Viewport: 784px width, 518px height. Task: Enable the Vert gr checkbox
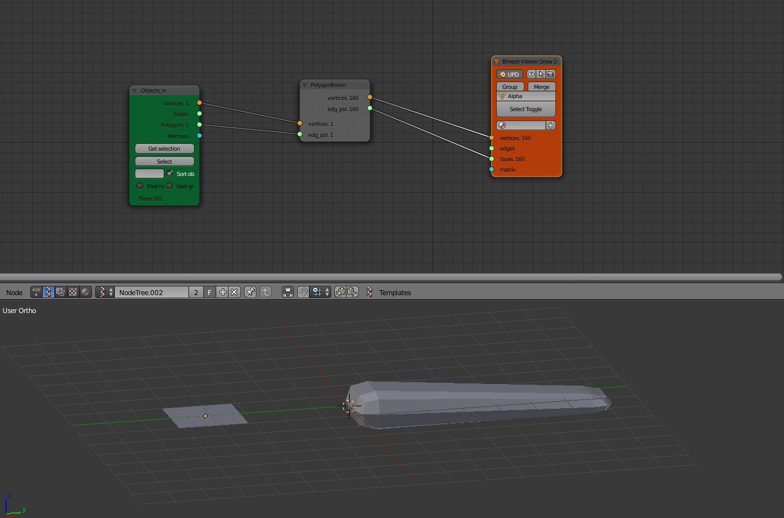click(169, 186)
